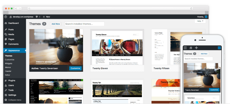The width and height of the screenshot is (230, 104).
Task: Click the Collapse menu arrow icon
Action: 6,100
